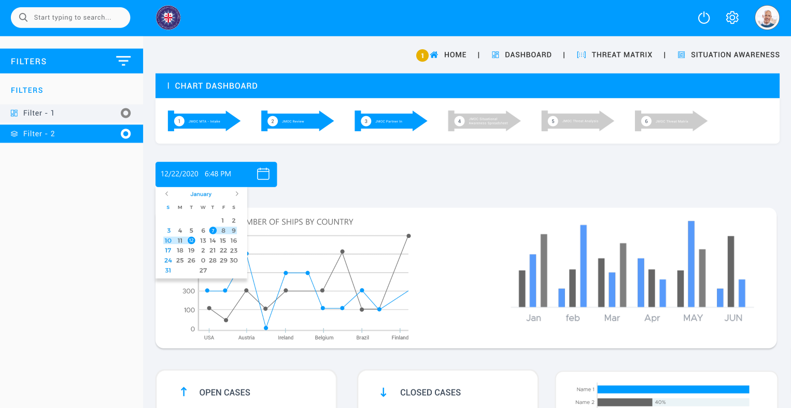The height and width of the screenshot is (408, 791).
Task: Click the down arrow beside CLOSED CASES
Action: (x=384, y=392)
